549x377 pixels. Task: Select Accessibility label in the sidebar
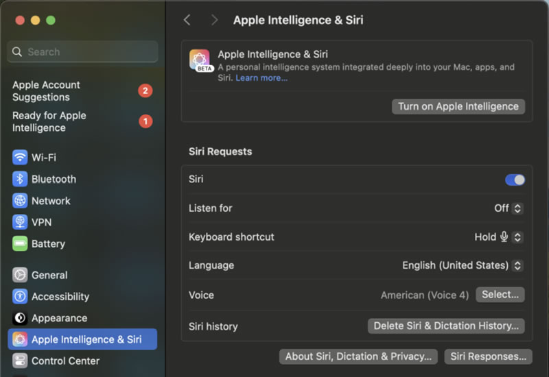pos(60,297)
